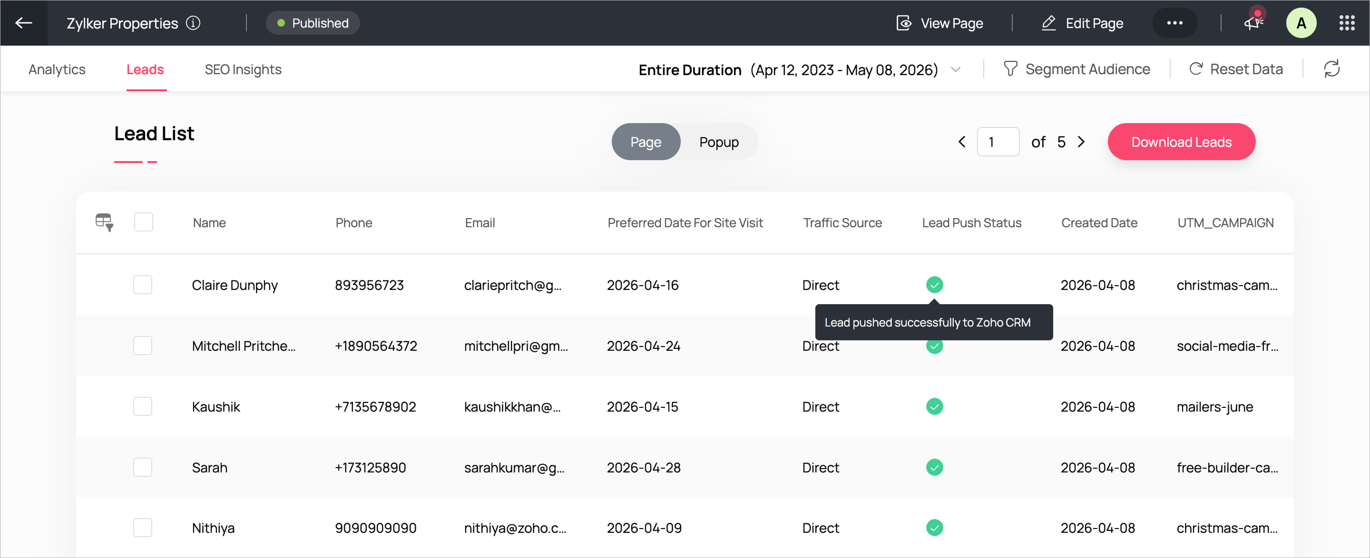Viewport: 1370px width, 558px height.
Task: Open the SEO Insights tab
Action: [x=243, y=69]
